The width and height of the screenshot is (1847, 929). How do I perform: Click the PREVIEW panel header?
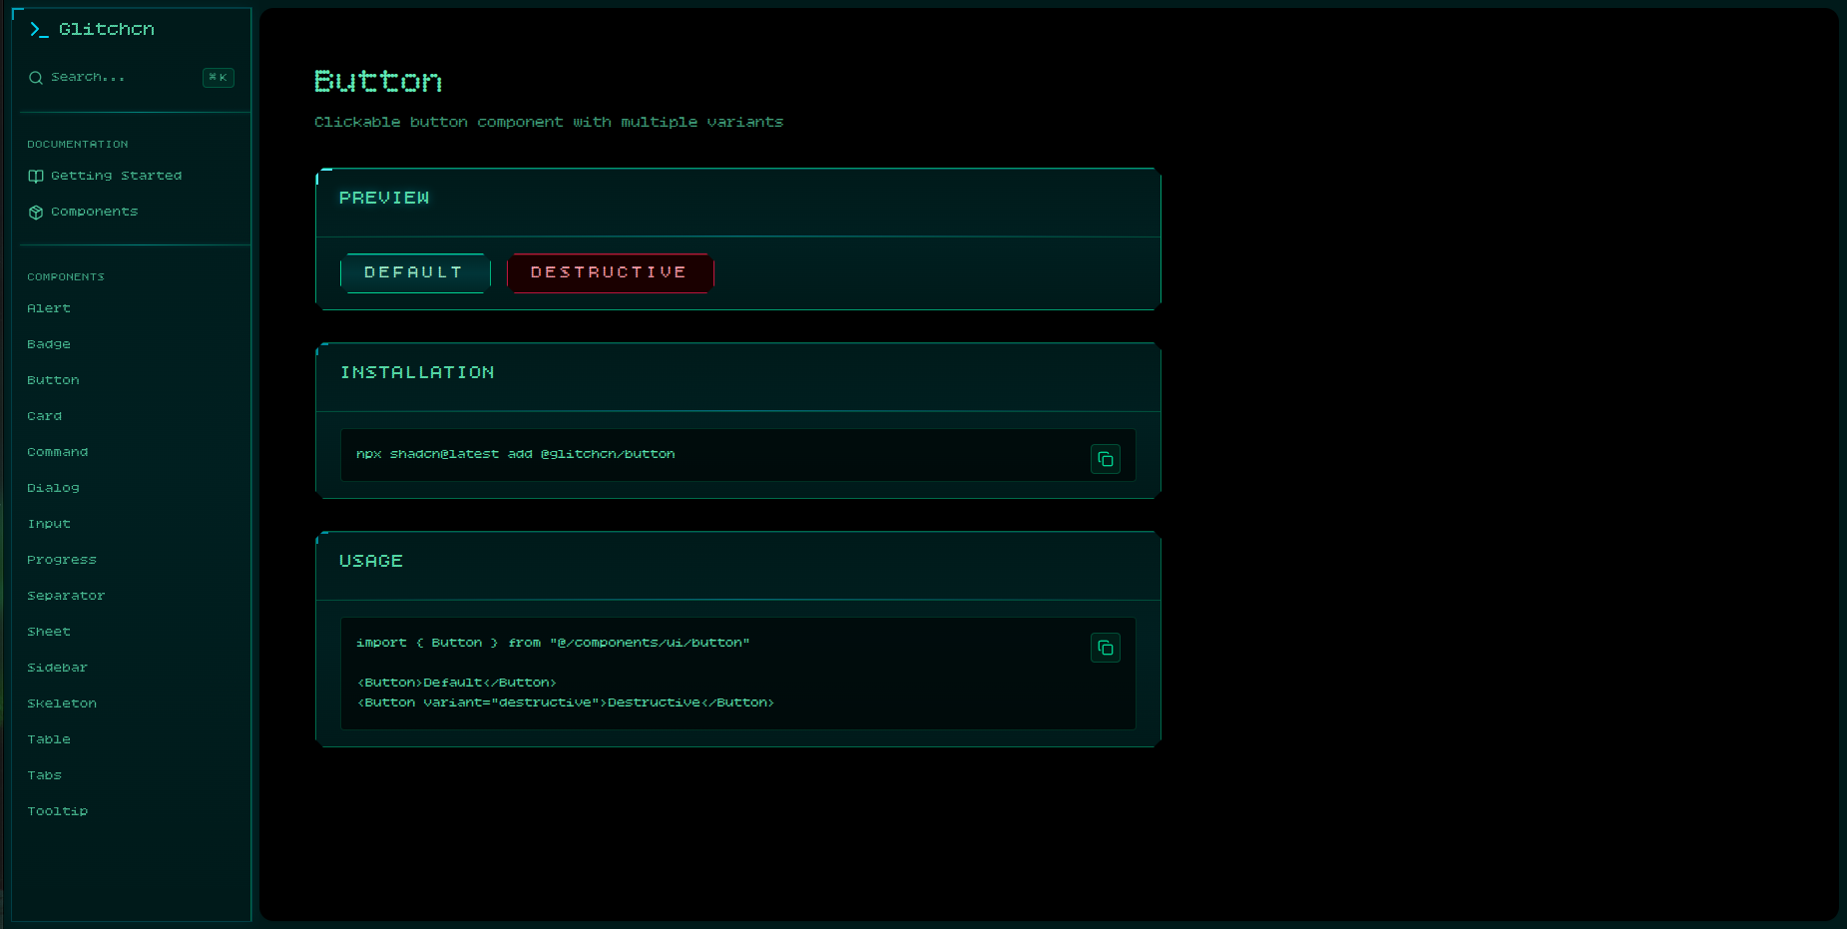pos(384,198)
